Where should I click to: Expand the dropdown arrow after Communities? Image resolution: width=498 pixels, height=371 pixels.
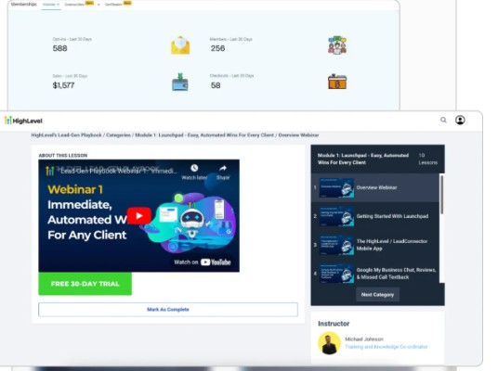pos(98,5)
